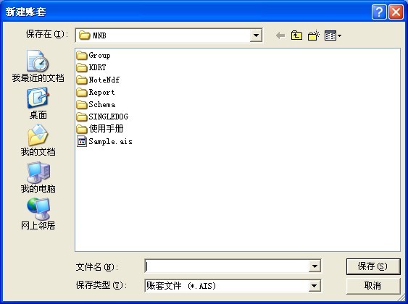Screen dimensions: 408x304
Task: Select the Sample.ais file
Action: click(104, 141)
